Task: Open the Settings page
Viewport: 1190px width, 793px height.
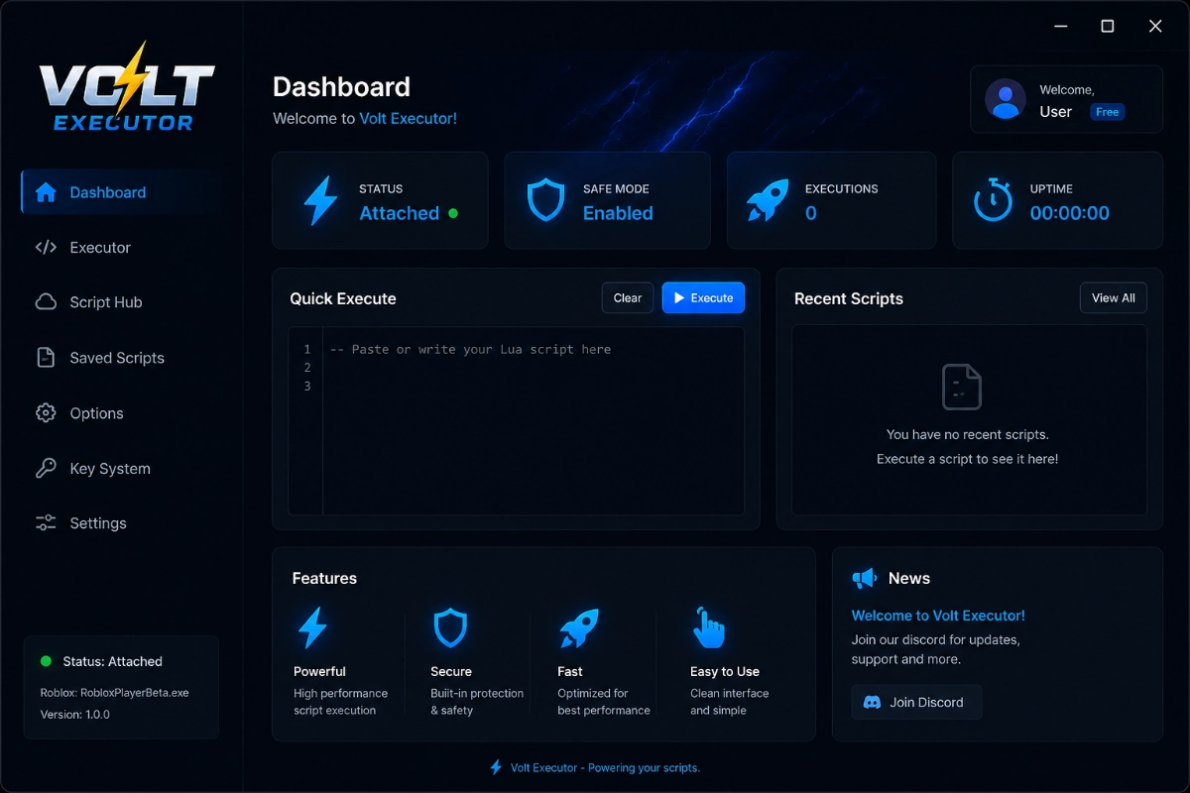Action: tap(121, 523)
